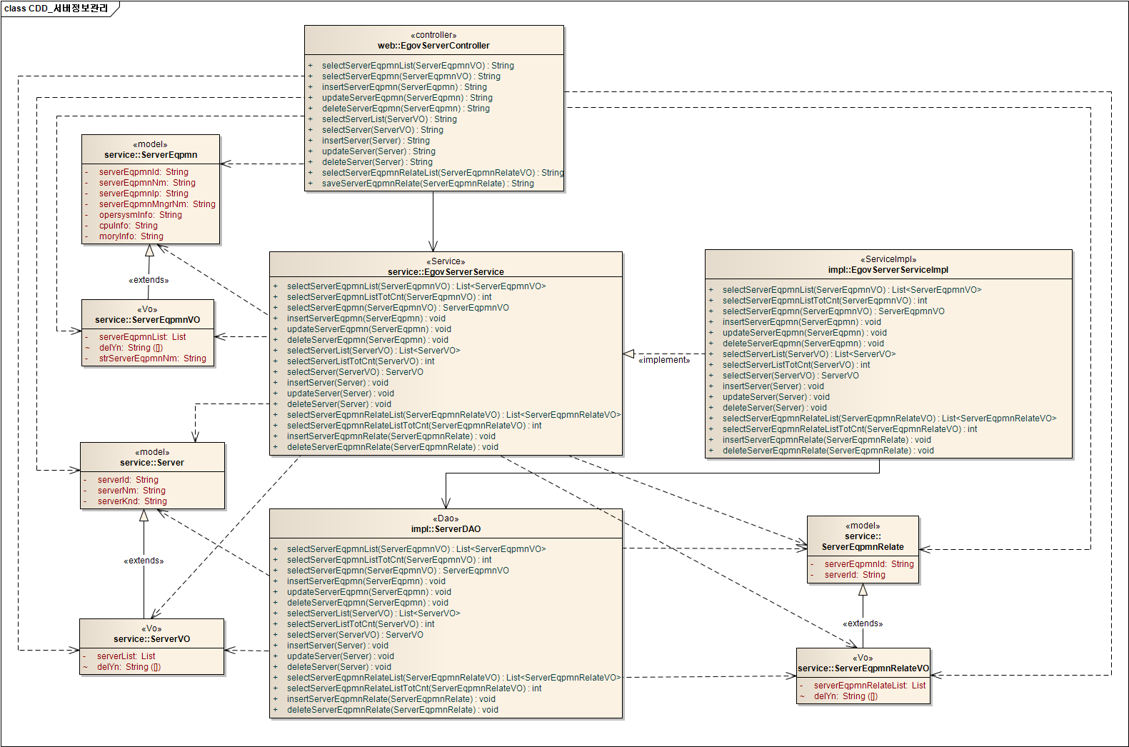Click the service::ServerEqpmnVO class title
Viewport: 1129px width, 747px height.
(x=148, y=320)
